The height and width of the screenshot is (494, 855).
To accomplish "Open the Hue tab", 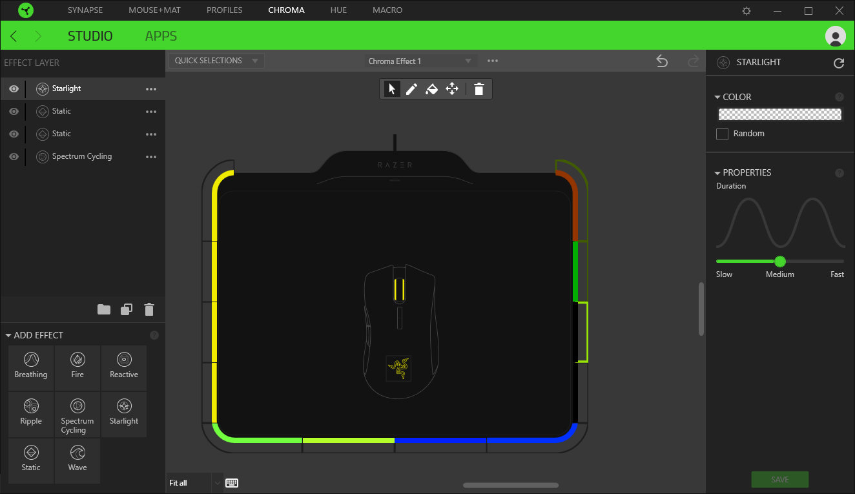I will click(338, 10).
